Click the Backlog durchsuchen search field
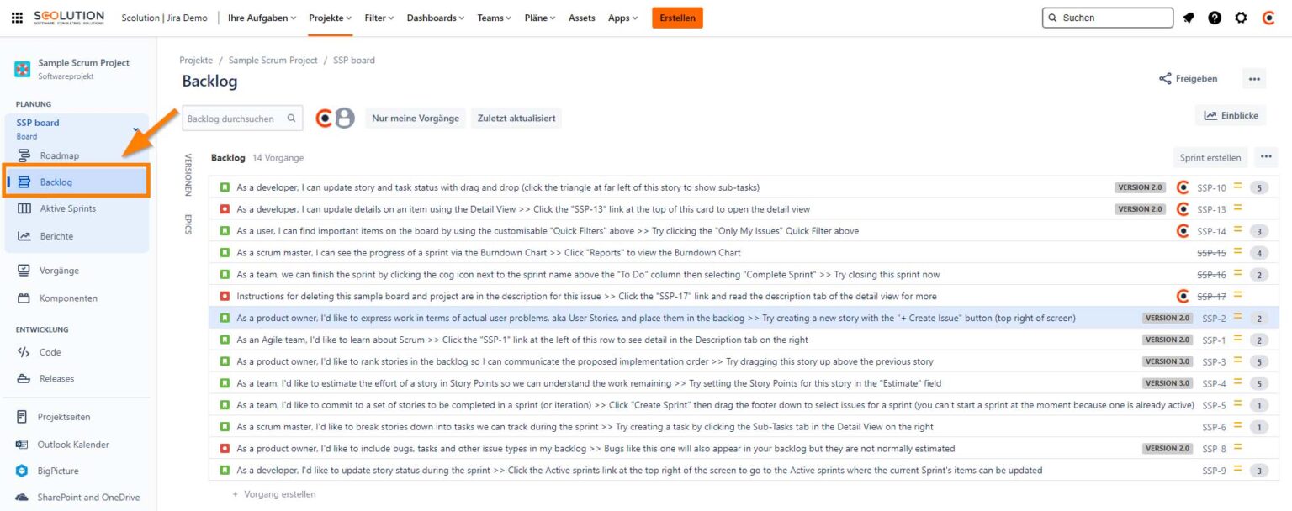Viewport: 1292px width, 511px height. click(x=236, y=119)
